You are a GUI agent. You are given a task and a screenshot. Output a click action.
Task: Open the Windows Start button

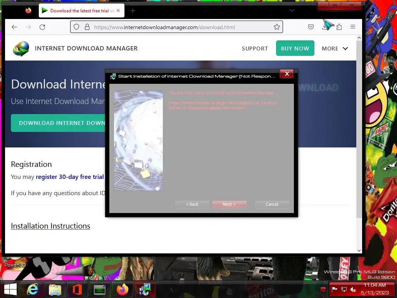tap(10, 289)
